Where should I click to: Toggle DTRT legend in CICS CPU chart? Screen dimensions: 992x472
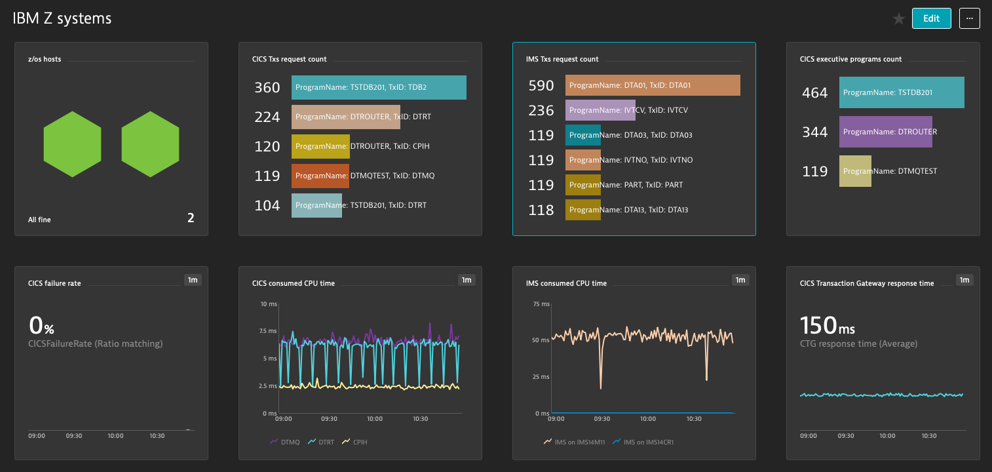click(321, 442)
